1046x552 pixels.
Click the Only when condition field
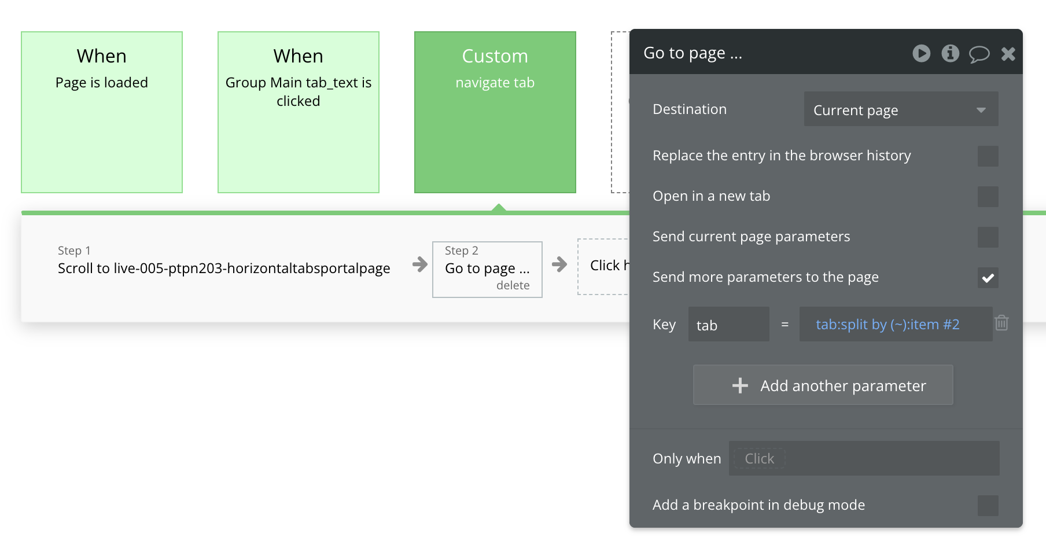(863, 458)
